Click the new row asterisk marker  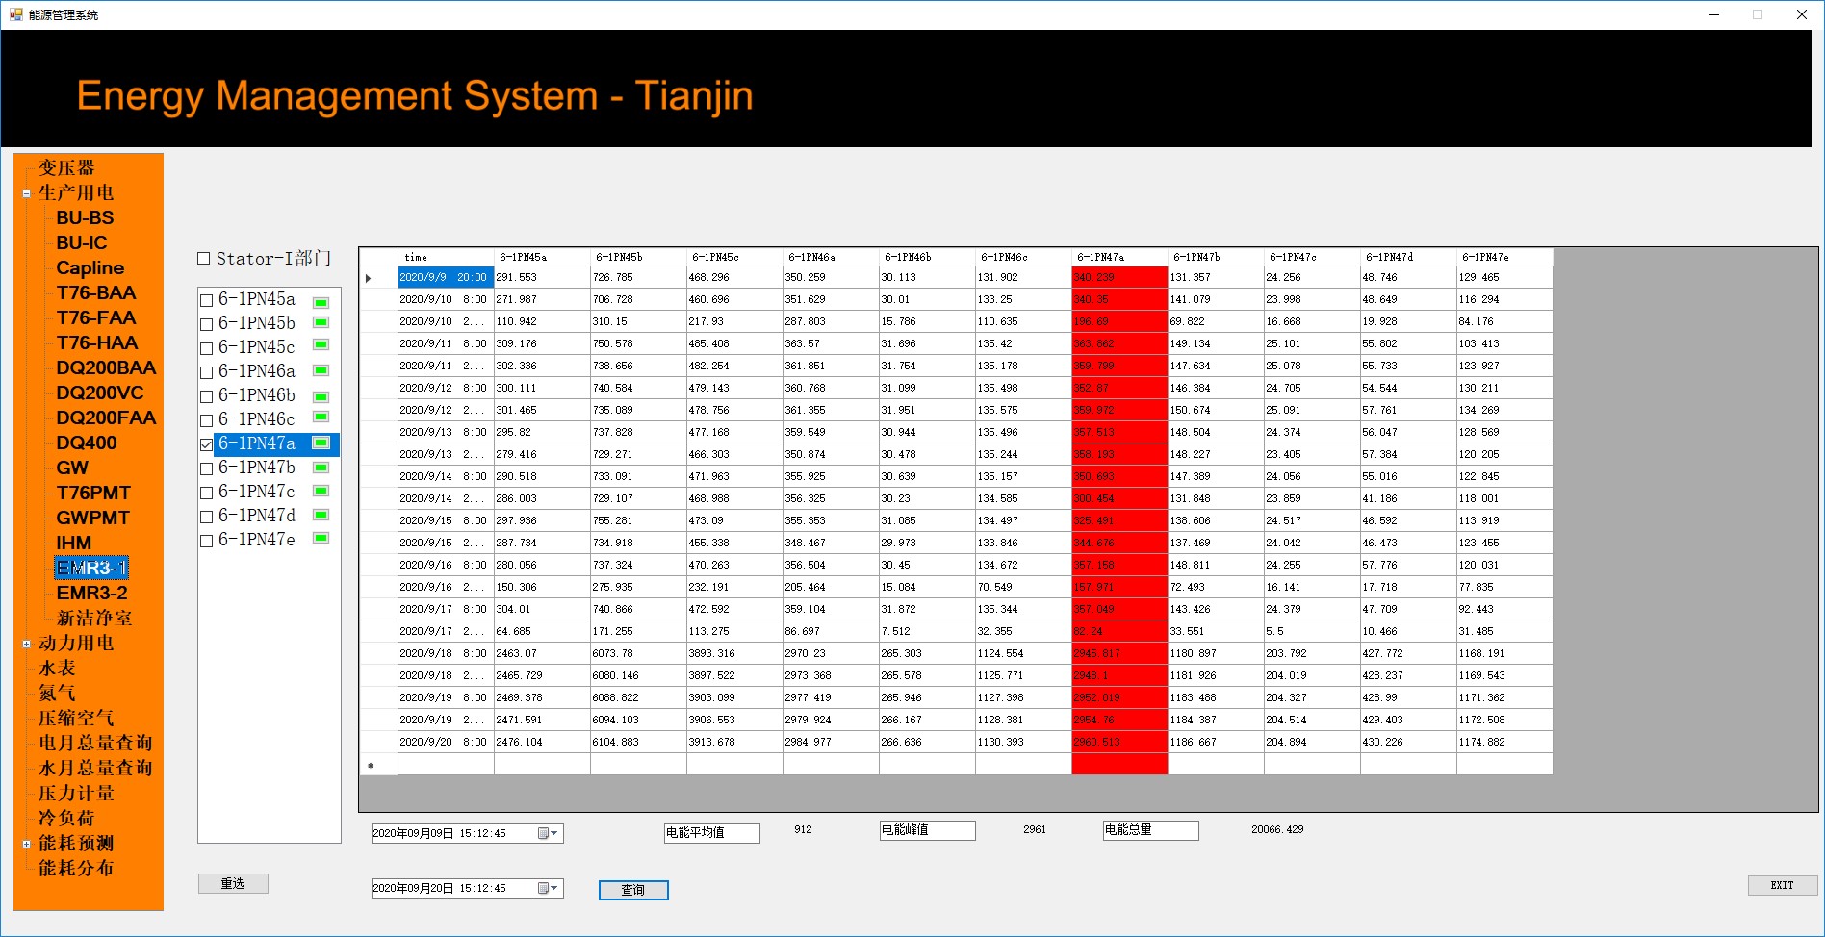pos(371,766)
